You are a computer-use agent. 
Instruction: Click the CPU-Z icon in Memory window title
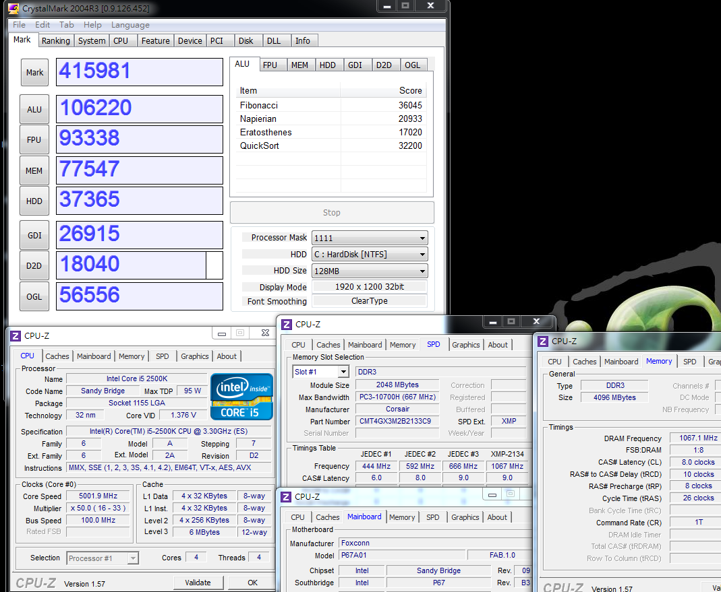(x=543, y=341)
